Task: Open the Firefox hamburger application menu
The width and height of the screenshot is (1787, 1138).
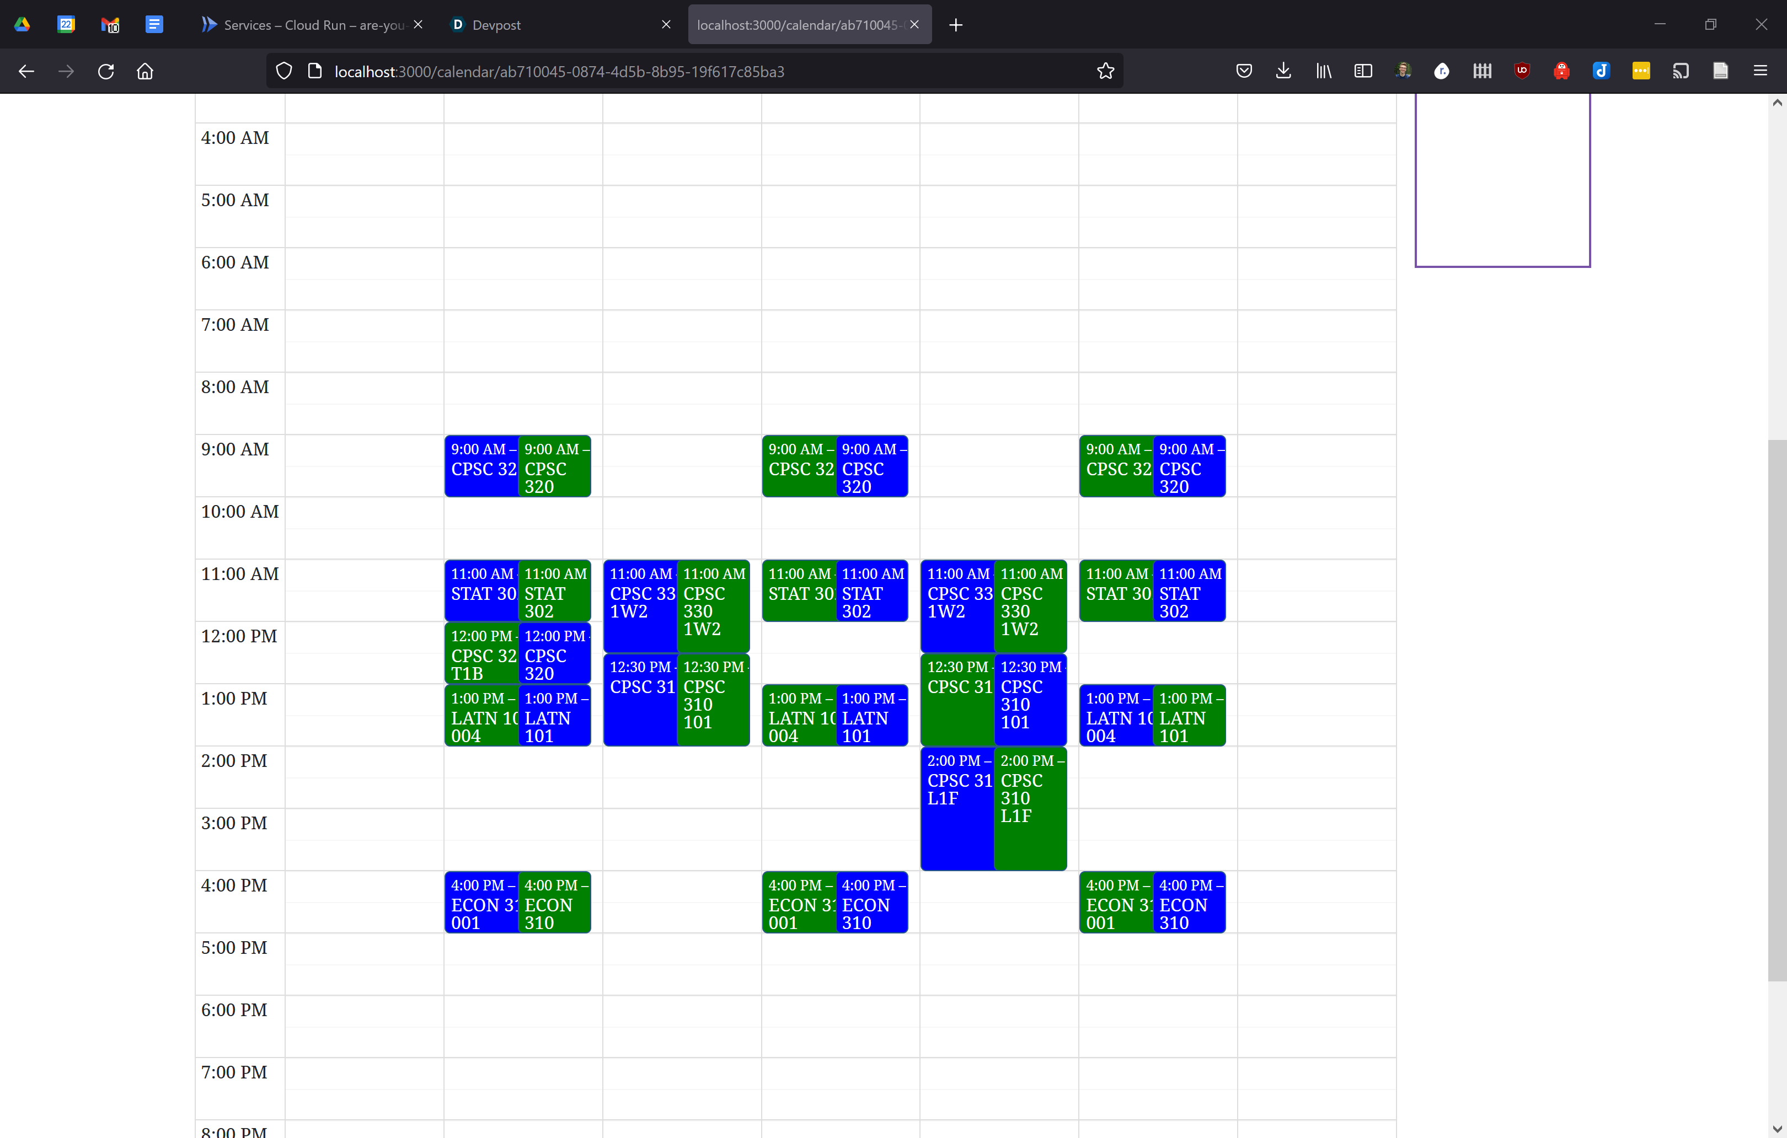Action: [x=1759, y=71]
